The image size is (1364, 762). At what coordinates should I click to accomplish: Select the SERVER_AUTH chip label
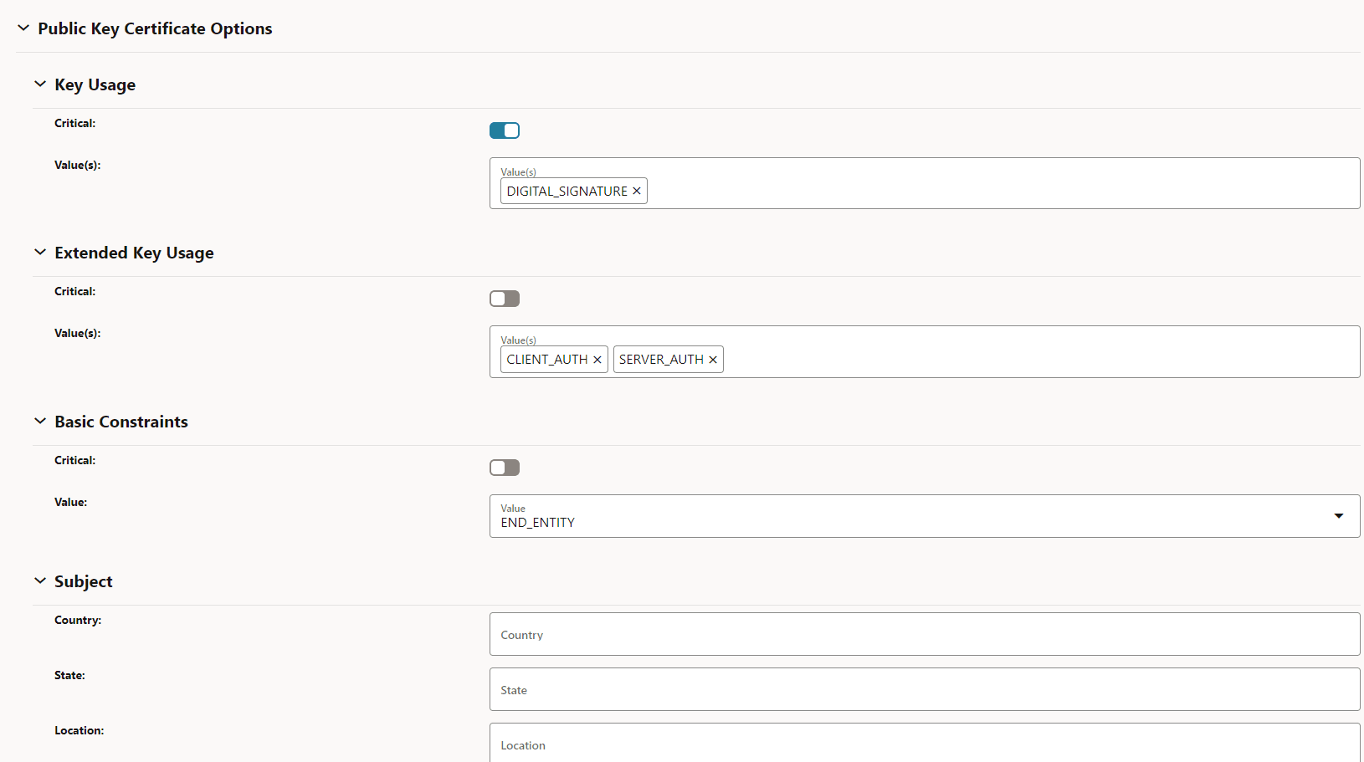click(660, 359)
